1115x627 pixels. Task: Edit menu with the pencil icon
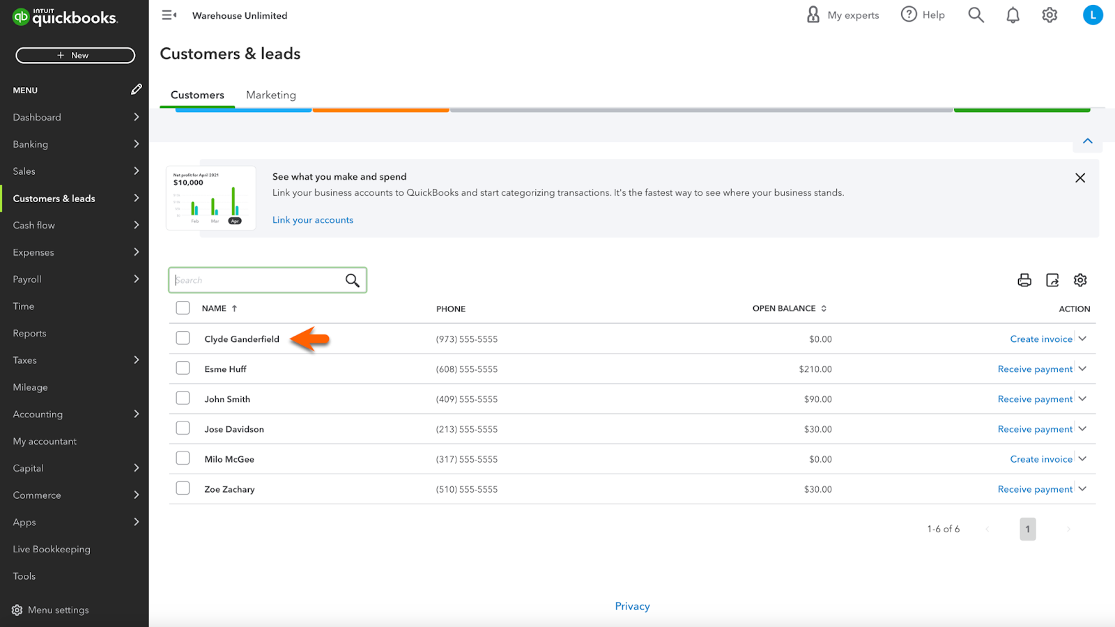tap(137, 90)
